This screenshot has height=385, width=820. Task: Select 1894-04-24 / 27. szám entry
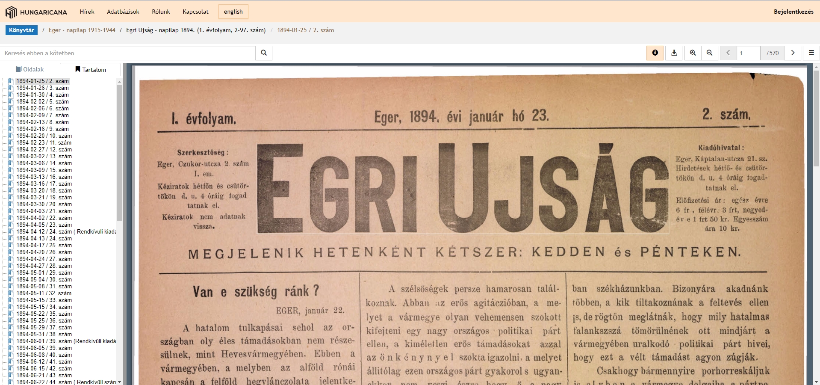pyautogui.click(x=44, y=259)
